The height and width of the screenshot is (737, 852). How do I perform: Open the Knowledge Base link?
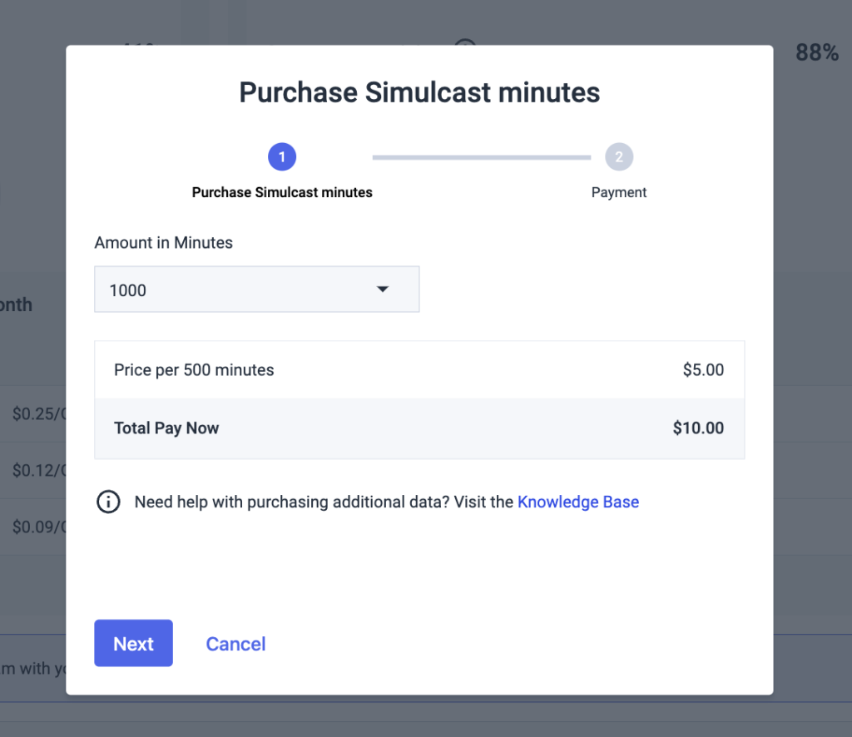pos(578,502)
